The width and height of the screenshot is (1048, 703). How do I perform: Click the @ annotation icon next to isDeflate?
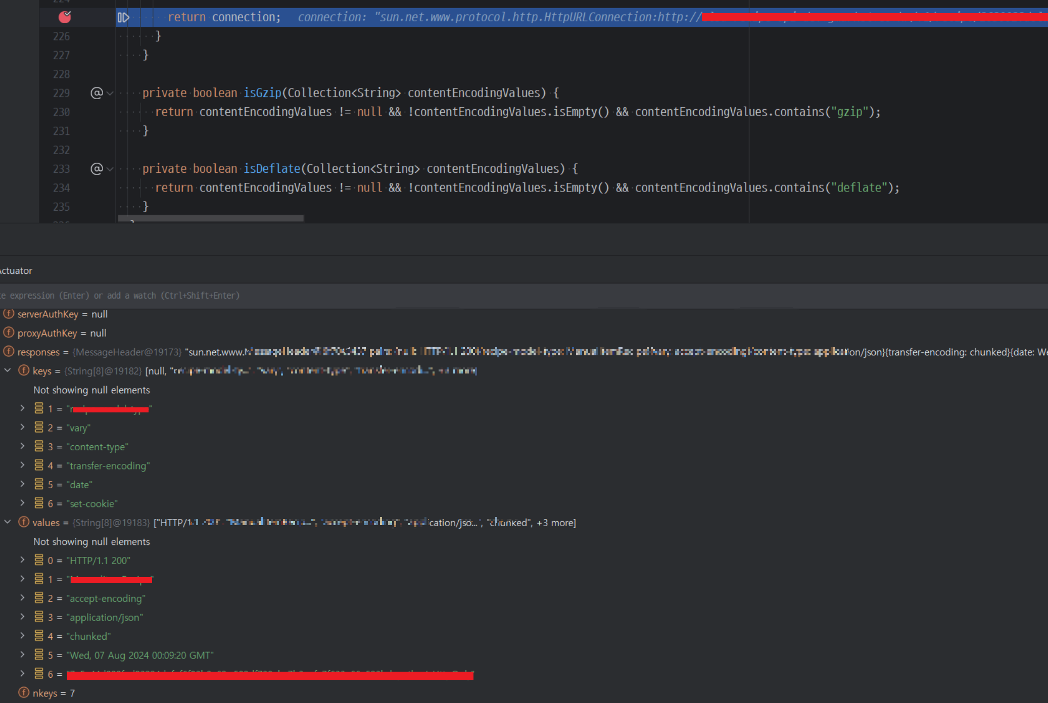click(x=97, y=169)
